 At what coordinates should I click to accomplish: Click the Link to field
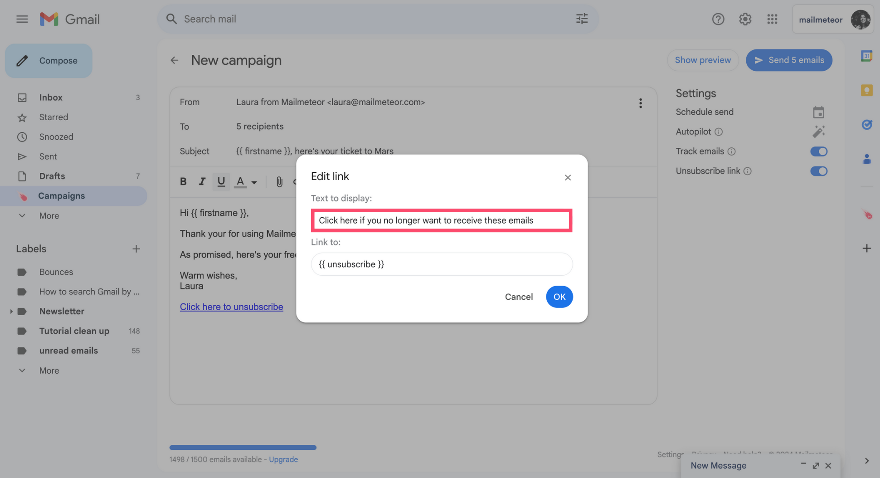coord(442,264)
